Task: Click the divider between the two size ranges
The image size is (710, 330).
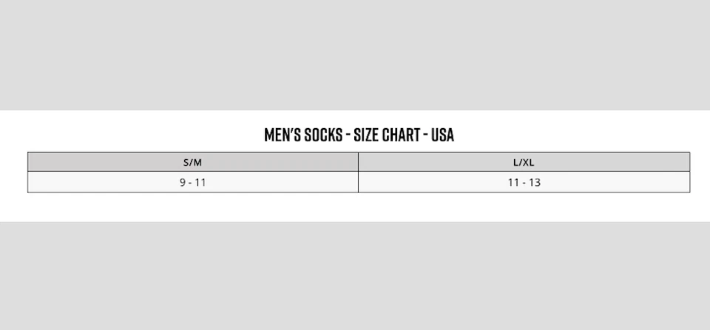Action: click(x=358, y=182)
